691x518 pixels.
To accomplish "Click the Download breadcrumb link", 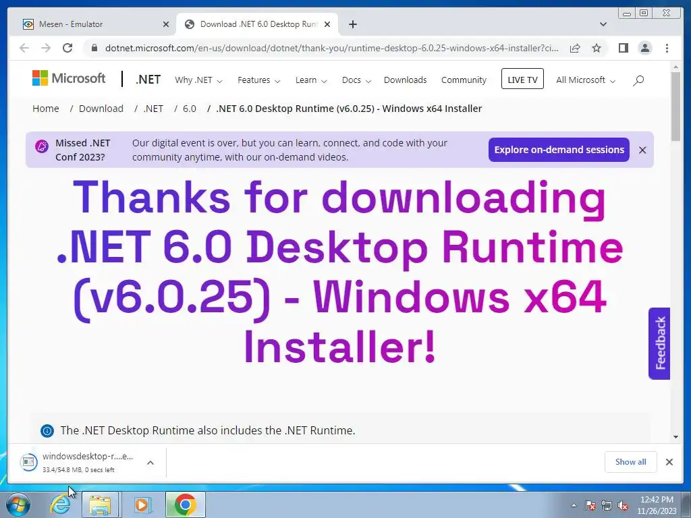I will [101, 109].
